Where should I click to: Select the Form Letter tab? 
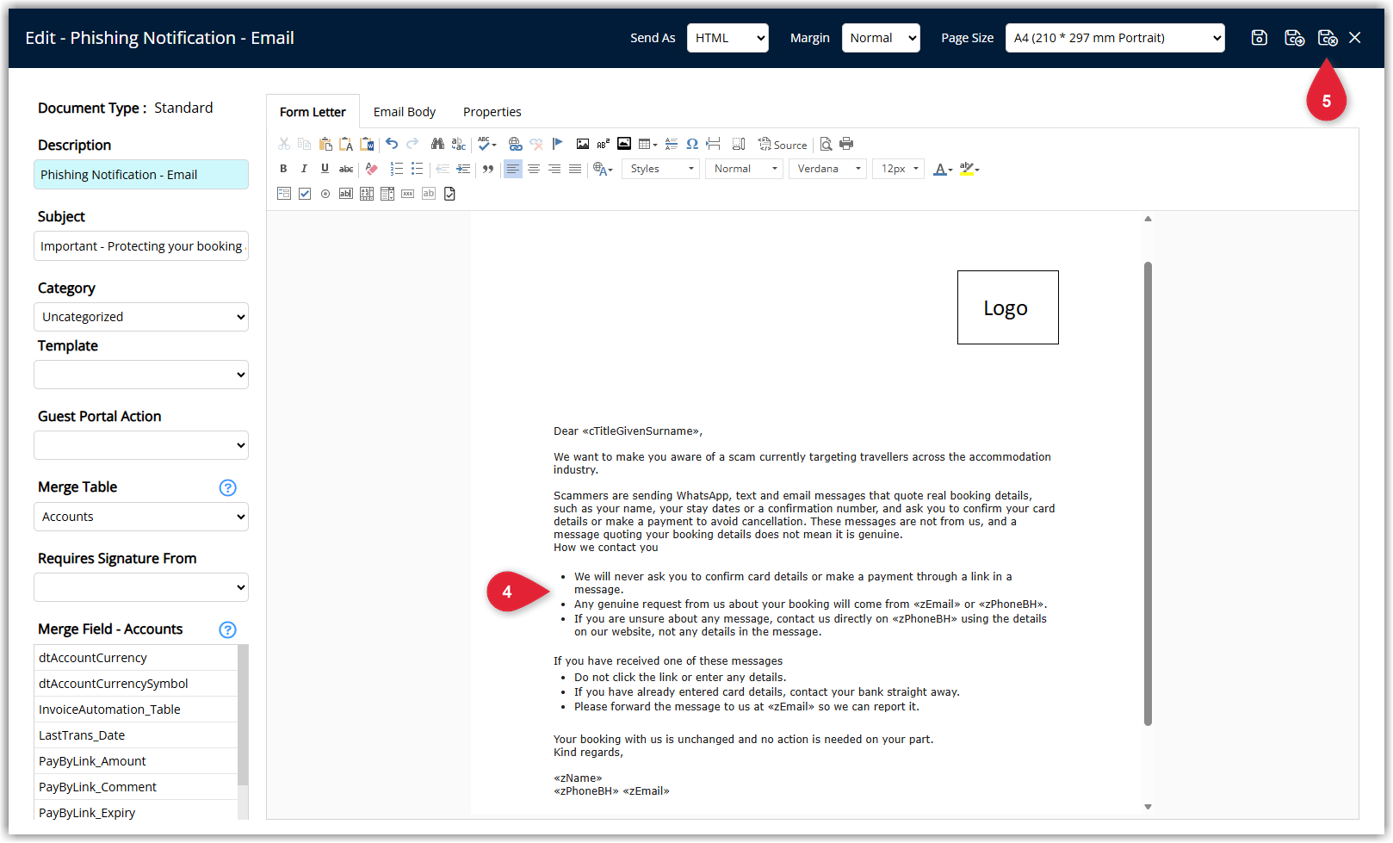313,112
